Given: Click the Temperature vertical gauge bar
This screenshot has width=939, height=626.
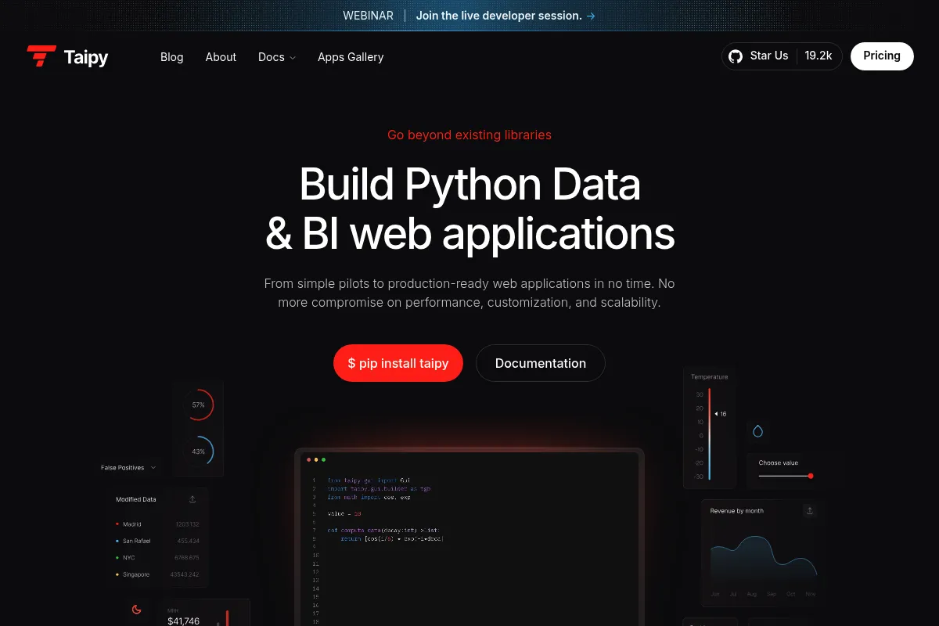Looking at the screenshot, I should pyautogui.click(x=709, y=434).
